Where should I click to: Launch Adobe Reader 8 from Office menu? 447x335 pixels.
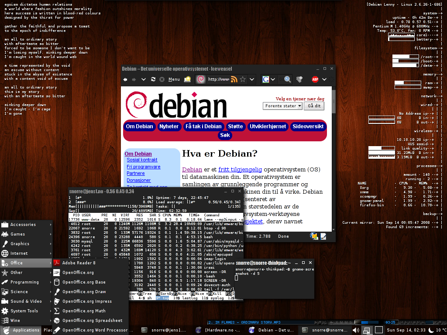(79, 263)
